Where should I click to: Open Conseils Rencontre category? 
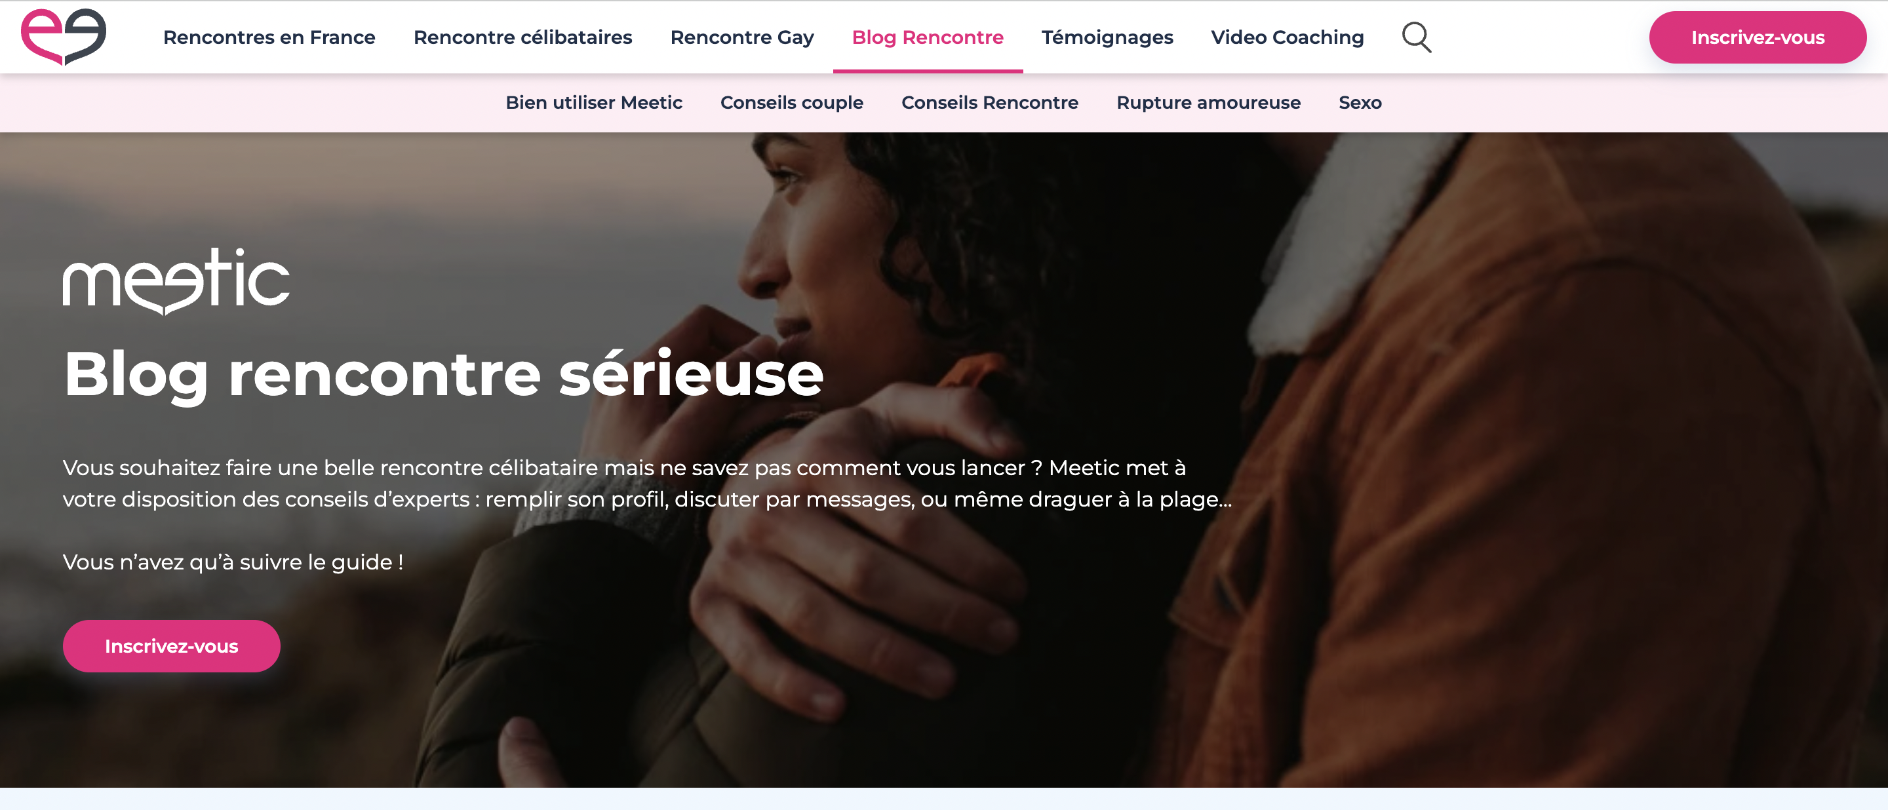989,102
